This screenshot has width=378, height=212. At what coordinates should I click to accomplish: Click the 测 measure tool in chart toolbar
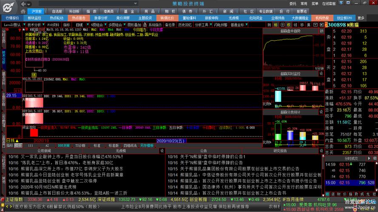(269, 25)
